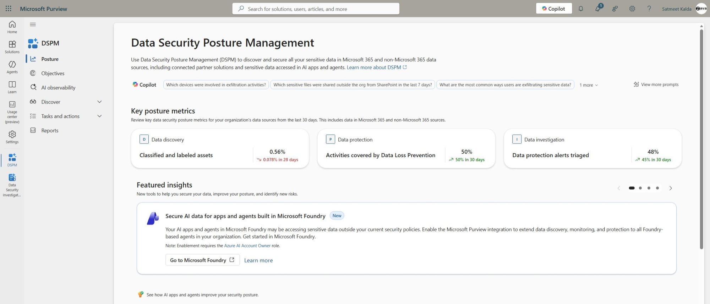
Task: Open Reports in DSPM navigation
Action: (50, 130)
